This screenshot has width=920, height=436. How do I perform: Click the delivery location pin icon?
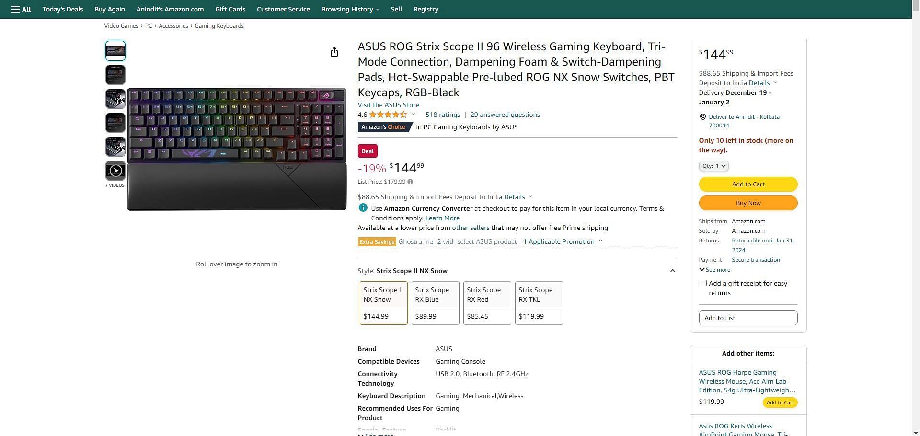pyautogui.click(x=703, y=117)
